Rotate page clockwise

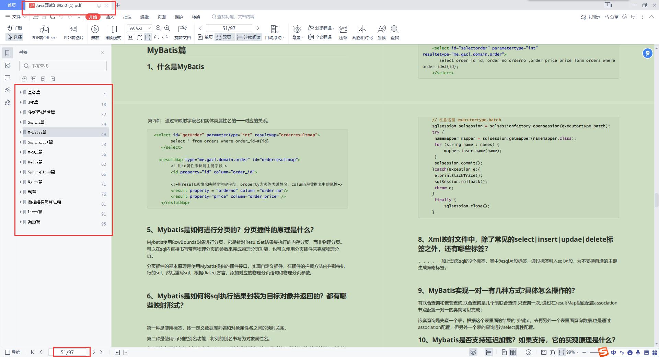pos(165,37)
